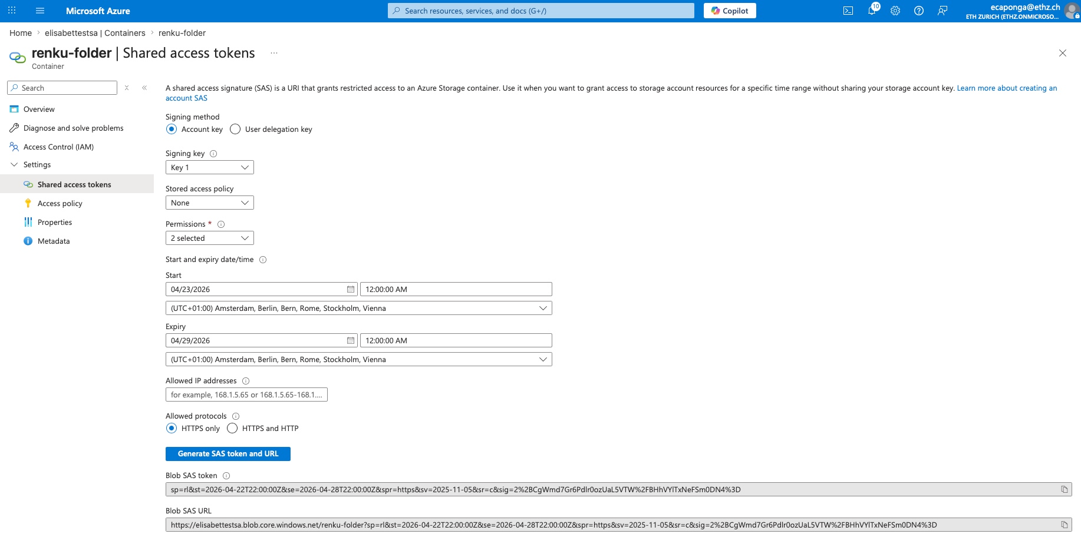Open the Permissions dropdown with 2 selected

coord(210,238)
